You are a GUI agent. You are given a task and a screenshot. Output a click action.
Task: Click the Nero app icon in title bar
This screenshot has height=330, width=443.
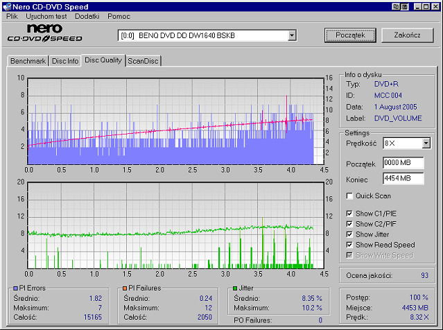[x=7, y=6]
